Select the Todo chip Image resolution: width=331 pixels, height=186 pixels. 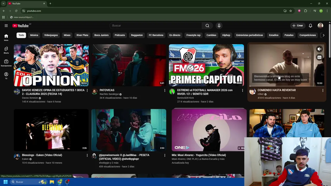point(21,35)
